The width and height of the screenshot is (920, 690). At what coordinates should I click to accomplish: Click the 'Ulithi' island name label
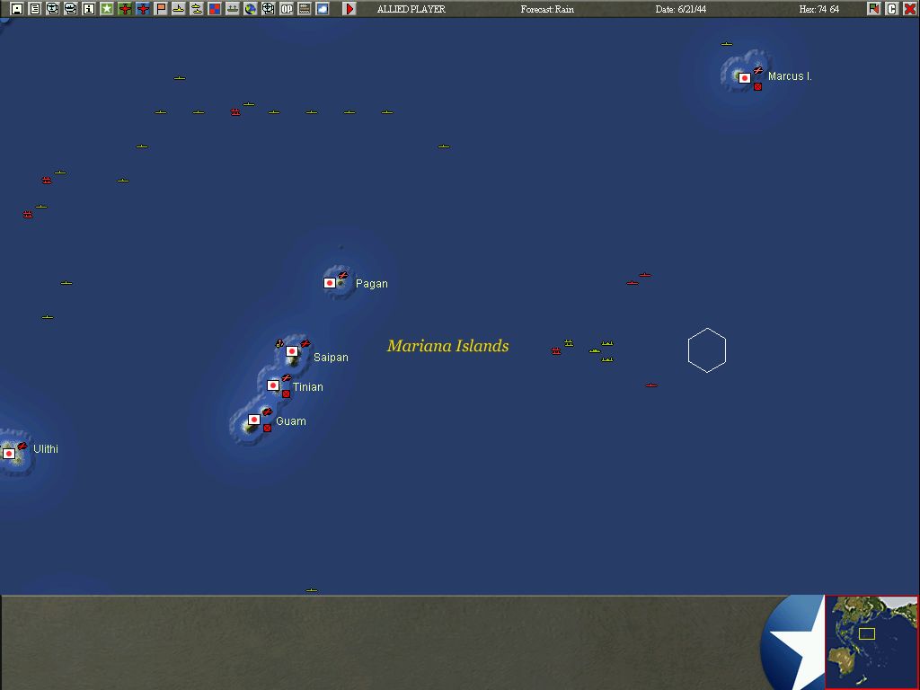(46, 449)
